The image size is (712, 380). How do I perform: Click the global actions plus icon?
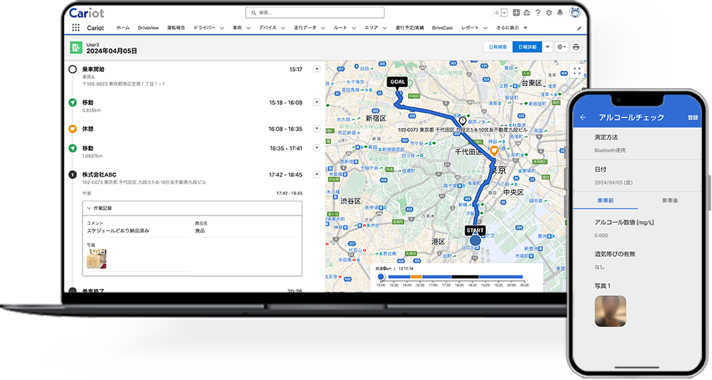pyautogui.click(x=516, y=13)
